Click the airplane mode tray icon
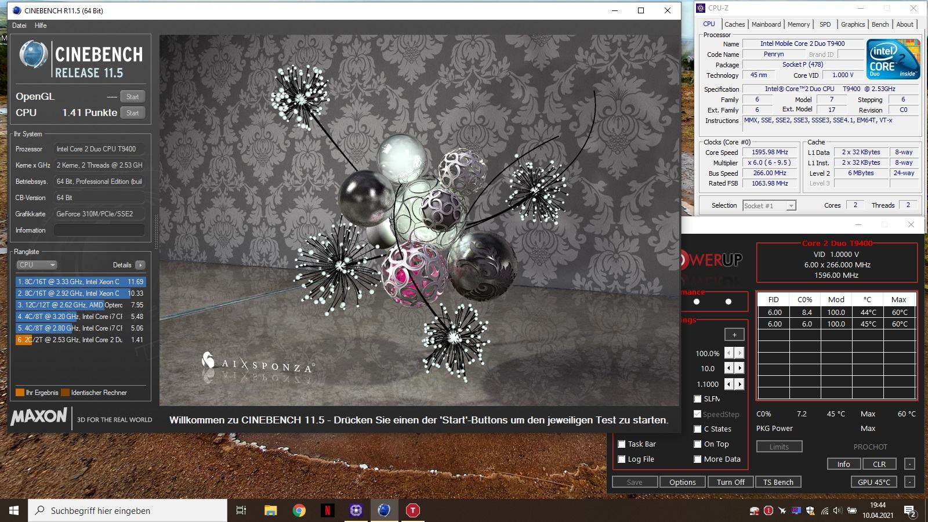The image size is (928, 522). (782, 511)
